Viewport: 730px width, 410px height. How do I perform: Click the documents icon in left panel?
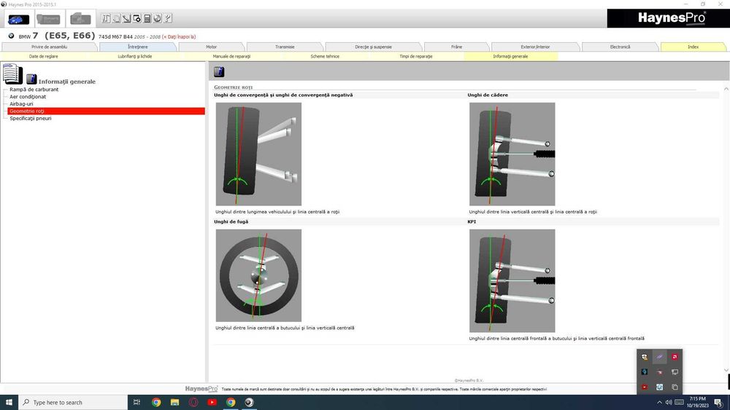[x=12, y=74]
